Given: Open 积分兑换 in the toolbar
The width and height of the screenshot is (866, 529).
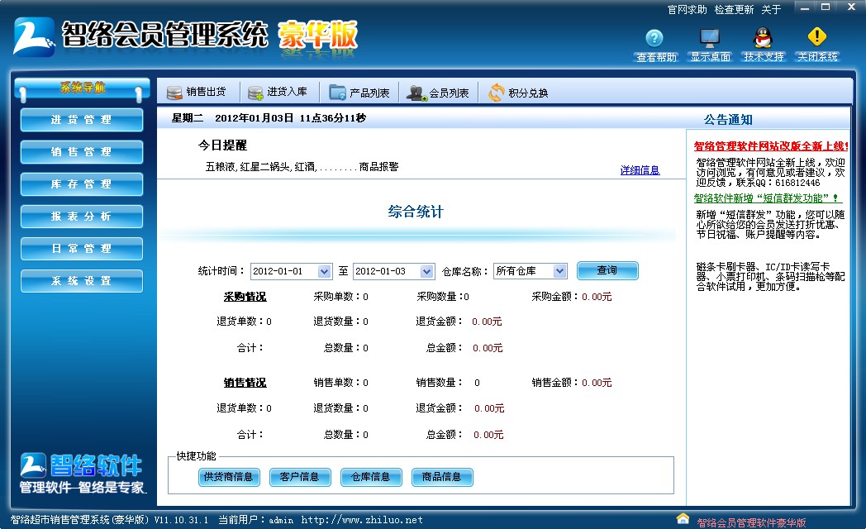Looking at the screenshot, I should pos(518,93).
